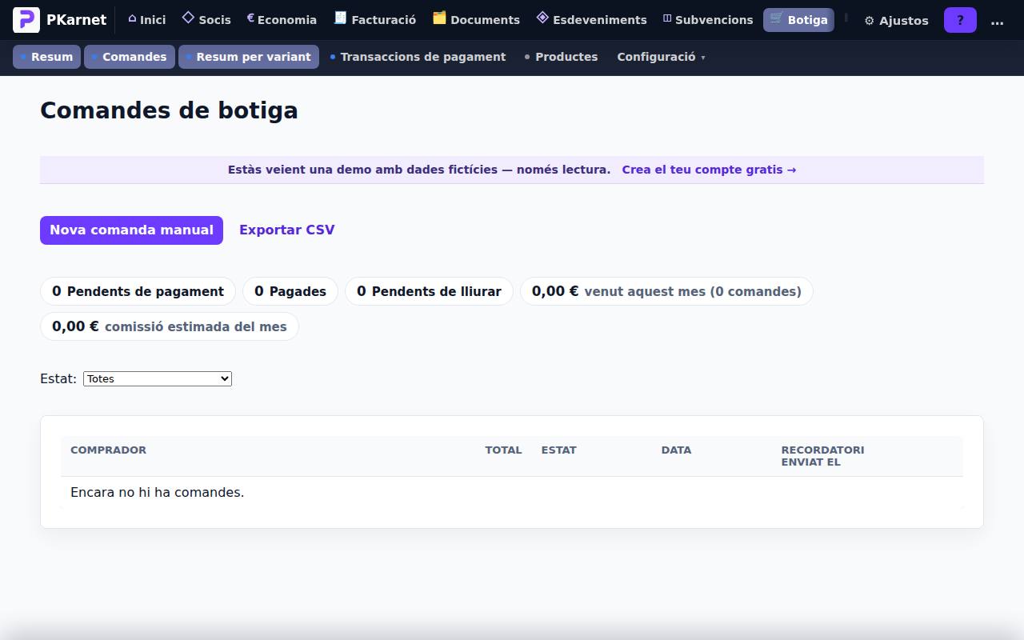Viewport: 1024px width, 640px height.
Task: Click Nova comanda manual button
Action: pyautogui.click(x=131, y=230)
